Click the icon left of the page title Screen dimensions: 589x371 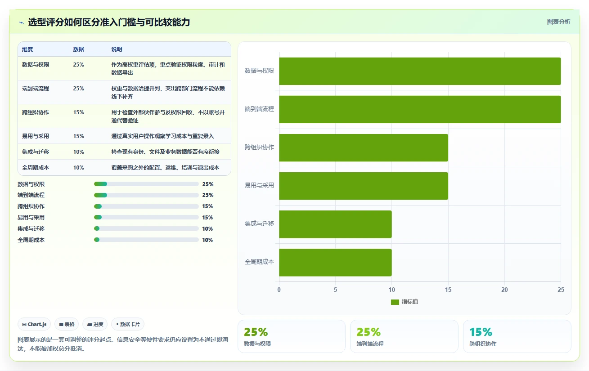pos(21,22)
